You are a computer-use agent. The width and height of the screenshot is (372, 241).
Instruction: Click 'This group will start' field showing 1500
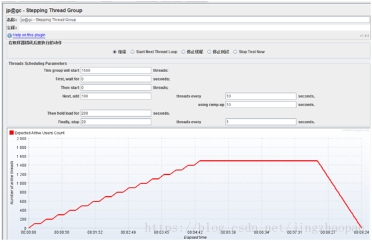pyautogui.click(x=116, y=70)
